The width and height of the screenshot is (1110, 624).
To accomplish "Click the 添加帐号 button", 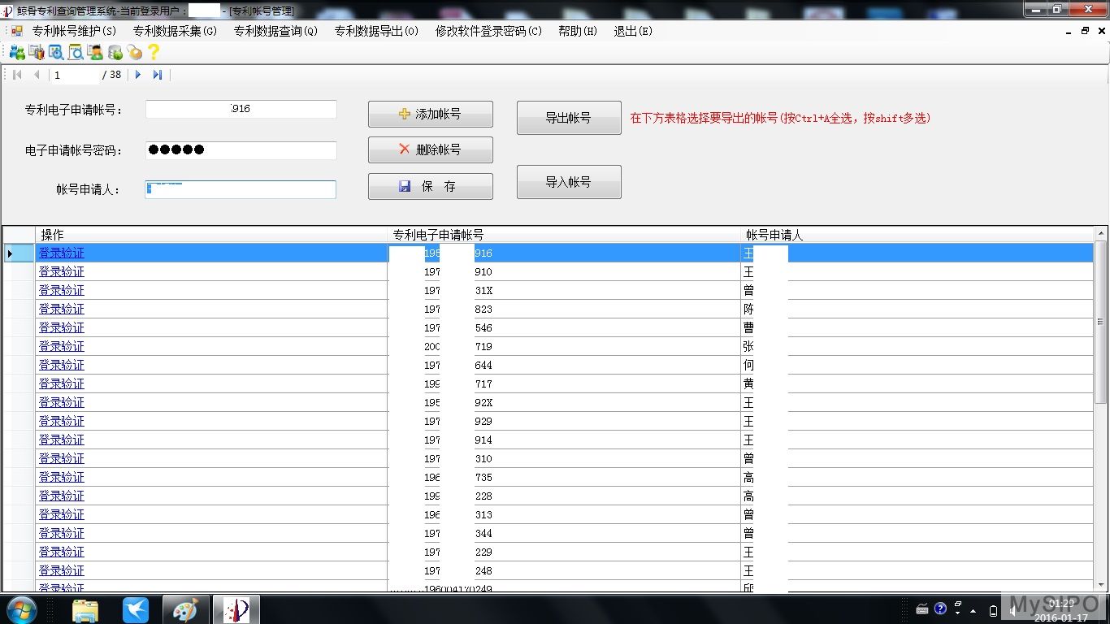I will (430, 115).
